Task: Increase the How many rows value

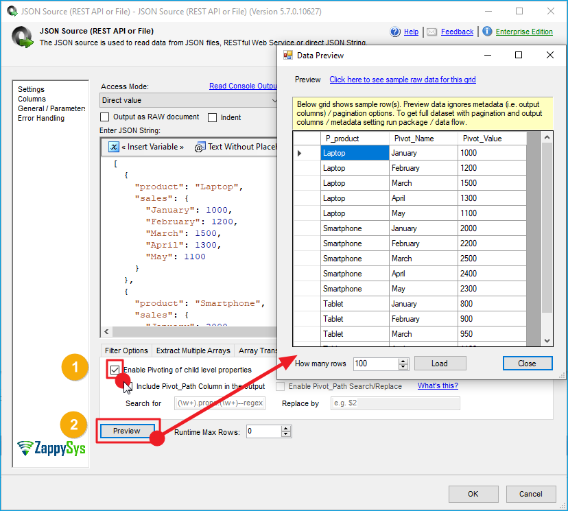Action: [x=403, y=361]
